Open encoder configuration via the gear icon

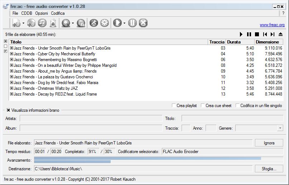click(105, 23)
